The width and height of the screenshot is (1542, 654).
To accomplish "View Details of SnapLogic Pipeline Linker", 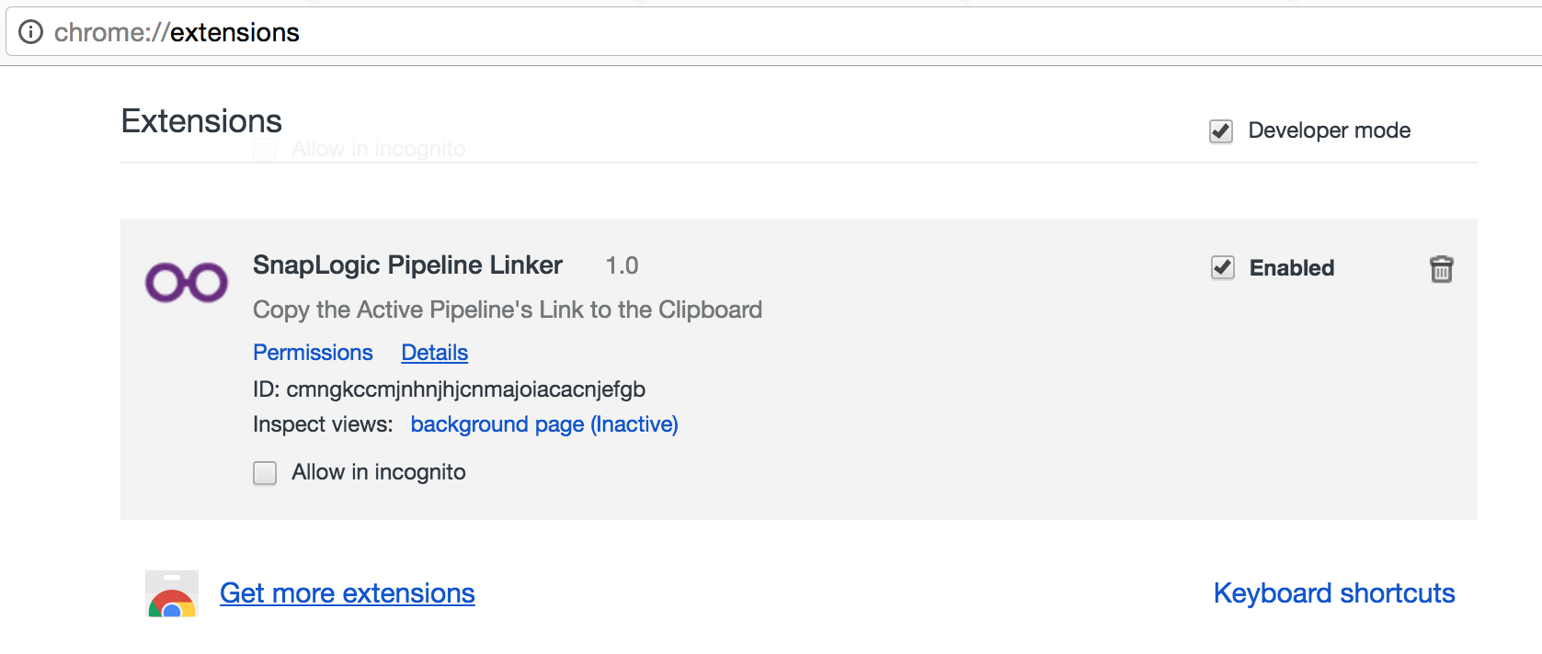I will tap(434, 353).
